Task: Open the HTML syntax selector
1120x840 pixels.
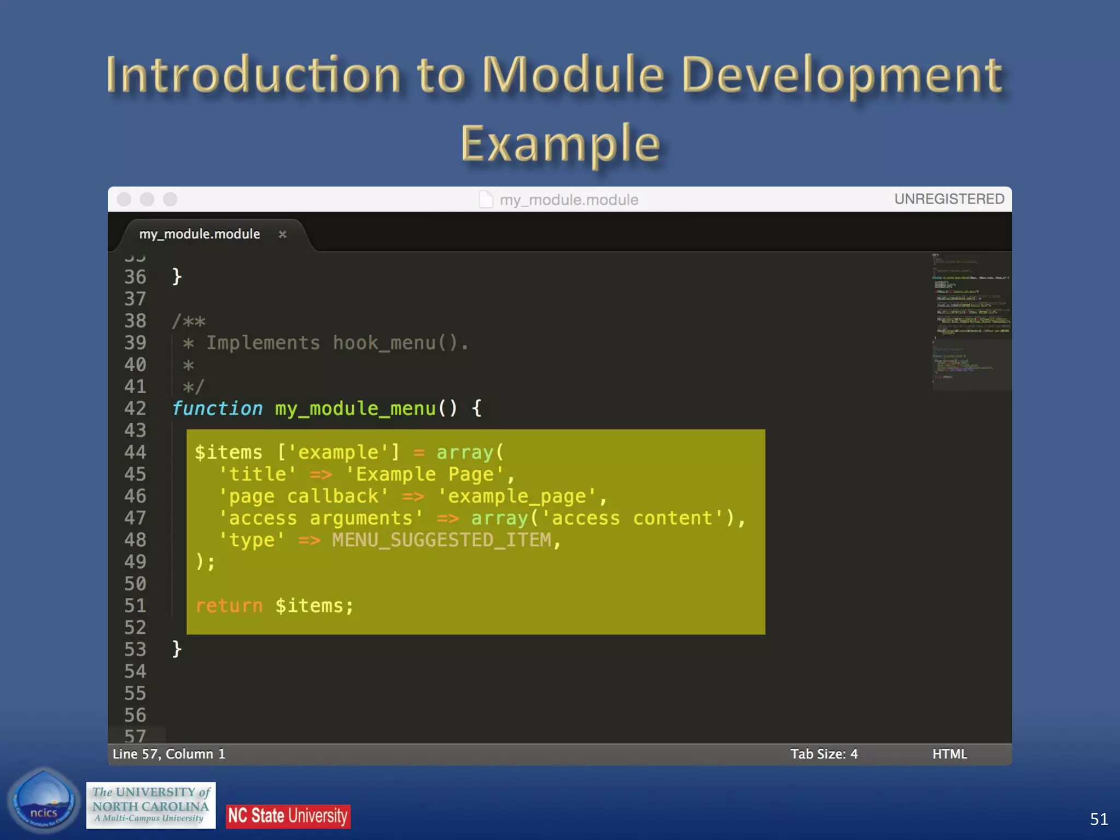Action: pyautogui.click(x=949, y=754)
